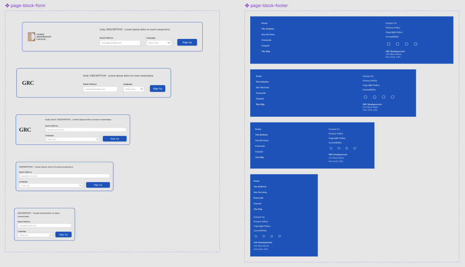Viewport: 465px width, 267px height.
Task: Click the fourth social circle icon in widest footer
Action: (415, 44)
